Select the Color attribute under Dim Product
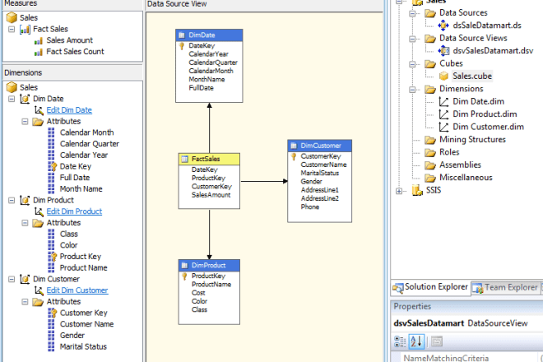 click(68, 245)
